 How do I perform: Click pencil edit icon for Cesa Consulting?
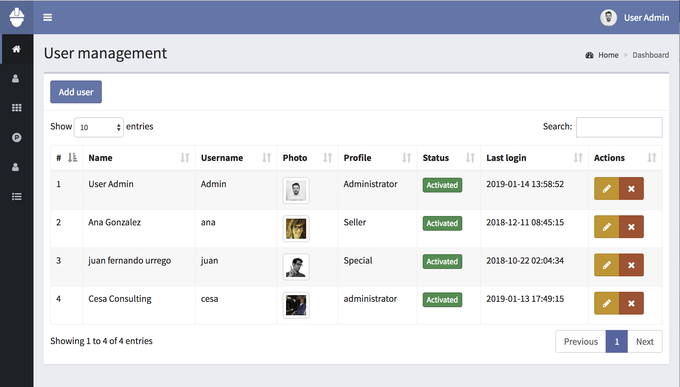(606, 303)
